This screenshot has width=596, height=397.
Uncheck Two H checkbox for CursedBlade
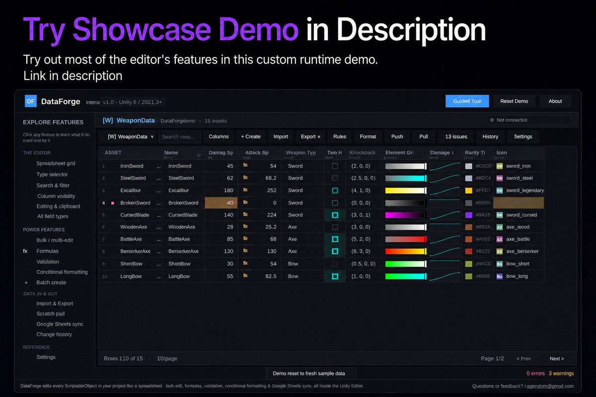coord(335,215)
